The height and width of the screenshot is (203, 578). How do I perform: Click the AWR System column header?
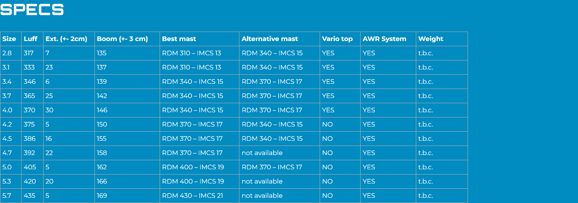coord(384,39)
